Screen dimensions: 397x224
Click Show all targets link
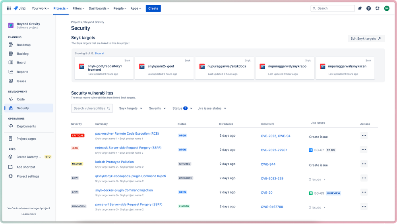click(x=99, y=53)
